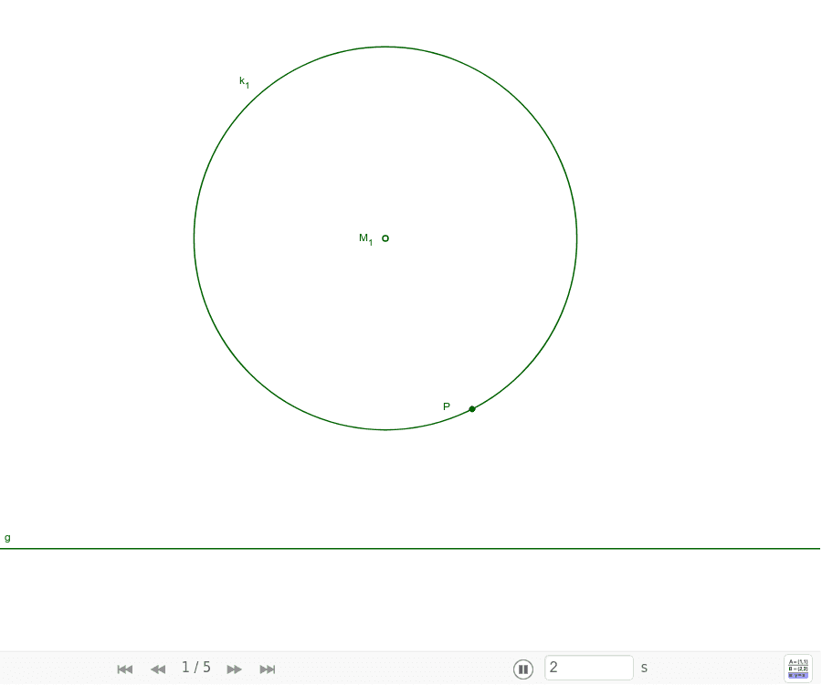Click the seconds delay input field

tap(589, 668)
